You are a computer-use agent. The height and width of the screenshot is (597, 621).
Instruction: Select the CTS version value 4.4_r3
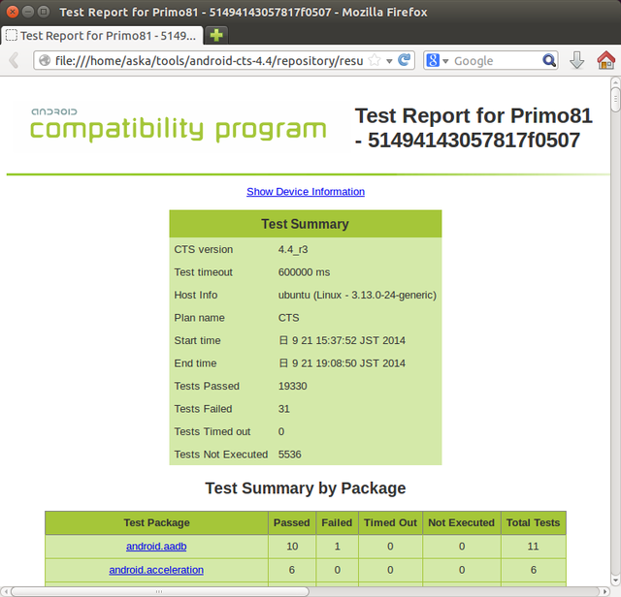click(293, 250)
